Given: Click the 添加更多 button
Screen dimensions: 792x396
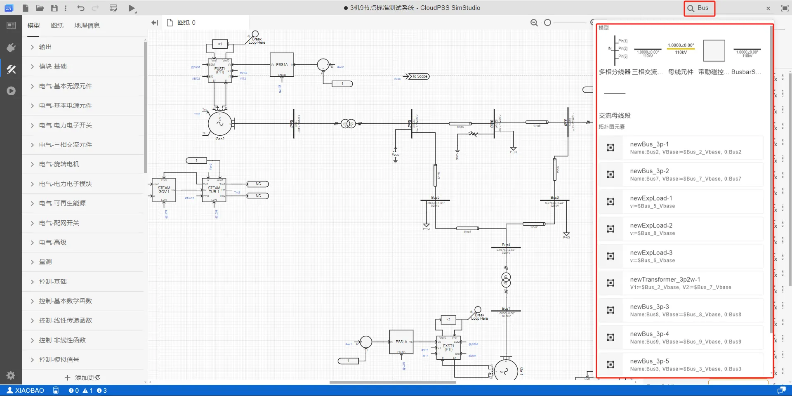Looking at the screenshot, I should coord(83,378).
